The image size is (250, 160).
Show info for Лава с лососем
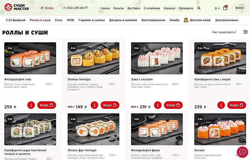(x=158, y=105)
